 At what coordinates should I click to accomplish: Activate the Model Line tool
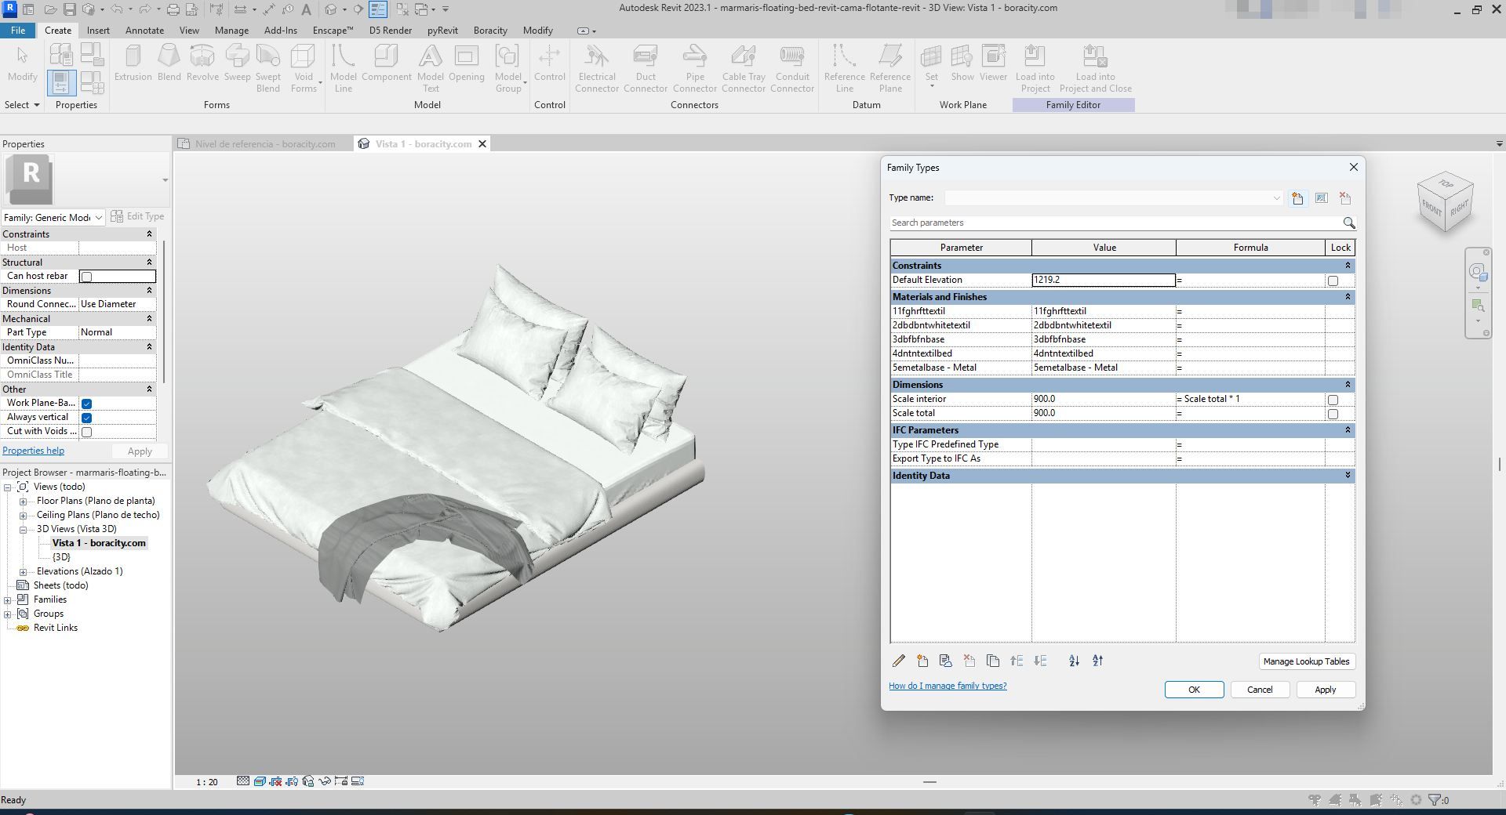(344, 68)
